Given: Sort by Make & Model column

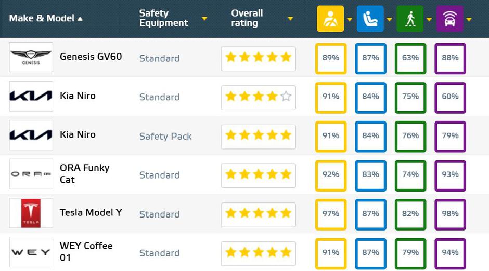Looking at the screenshot, I should pyautogui.click(x=46, y=19).
